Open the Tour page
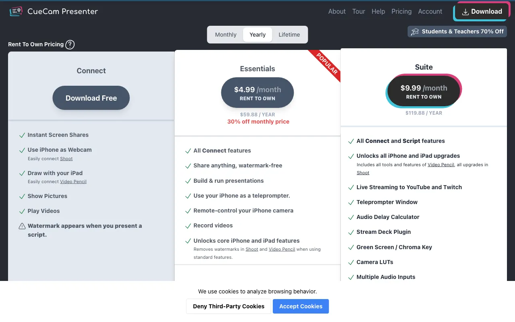515x322 pixels. coord(358,11)
